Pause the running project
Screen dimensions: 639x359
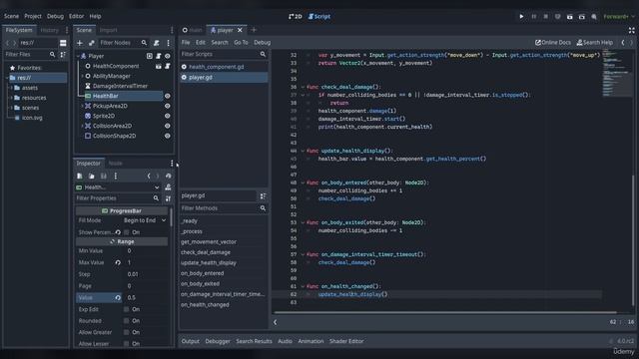533,16
